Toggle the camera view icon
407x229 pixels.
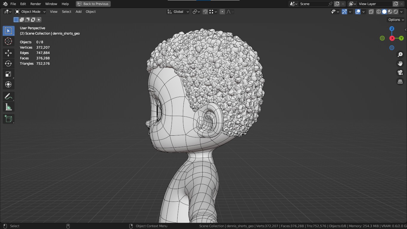(x=400, y=72)
